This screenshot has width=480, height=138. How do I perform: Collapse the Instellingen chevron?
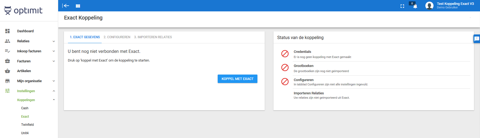(54, 91)
